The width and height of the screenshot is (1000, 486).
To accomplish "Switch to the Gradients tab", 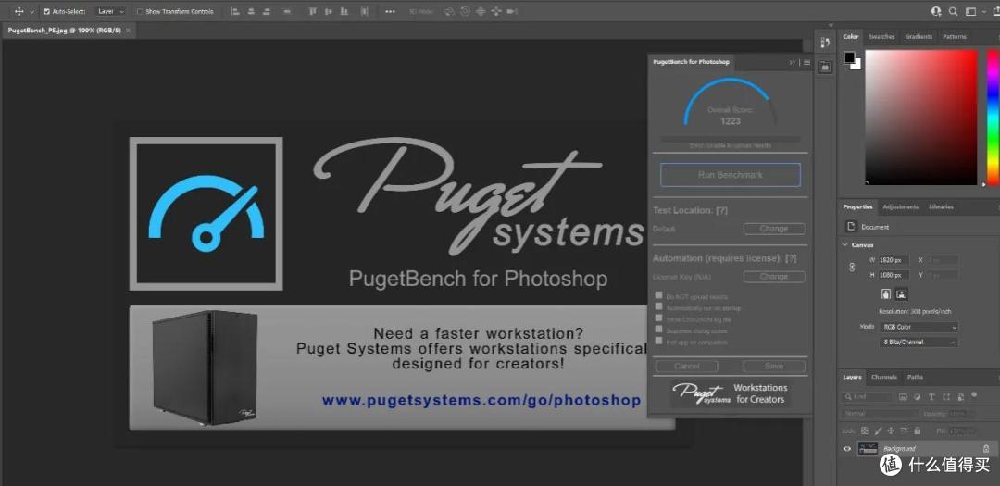I will point(919,37).
